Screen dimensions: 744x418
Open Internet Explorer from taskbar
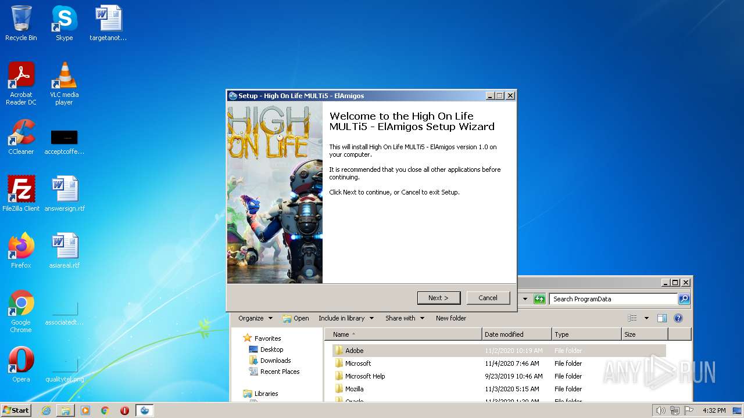tap(46, 410)
